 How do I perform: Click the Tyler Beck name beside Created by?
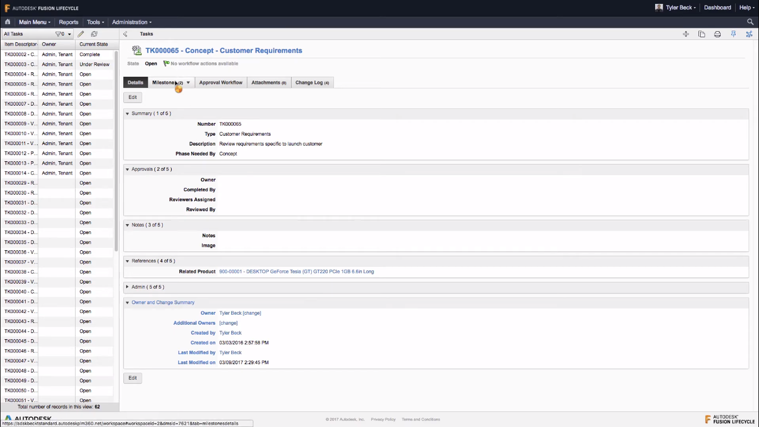tap(231, 333)
